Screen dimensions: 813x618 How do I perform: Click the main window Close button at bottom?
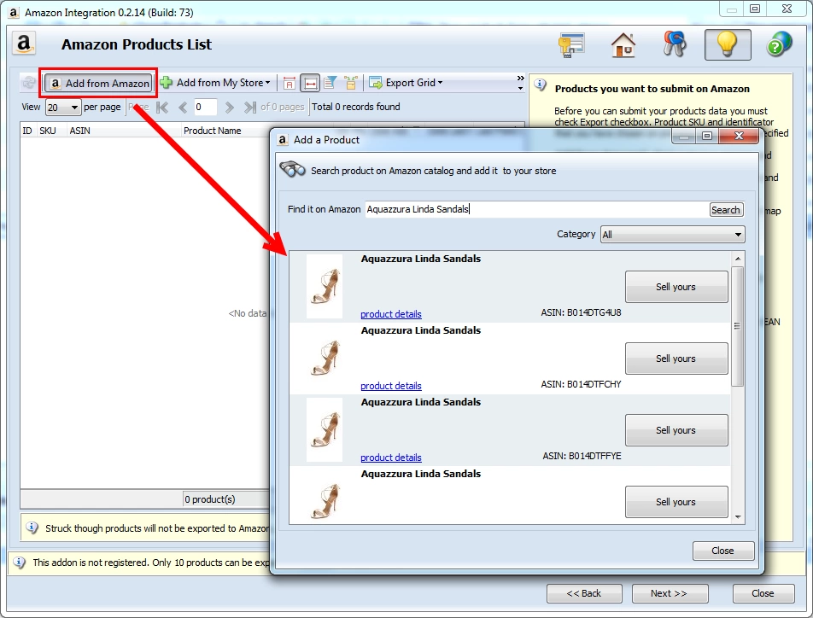[763, 593]
